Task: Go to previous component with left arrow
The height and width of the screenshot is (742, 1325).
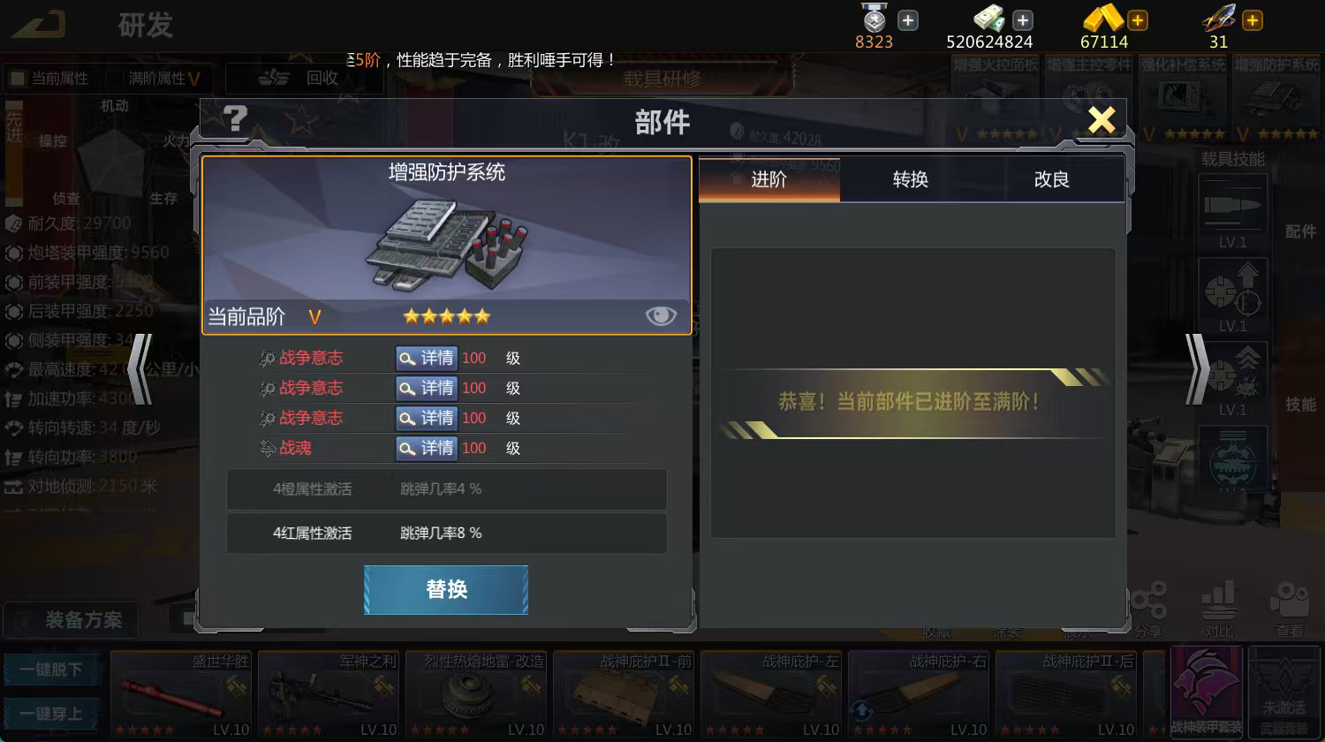Action: point(140,368)
